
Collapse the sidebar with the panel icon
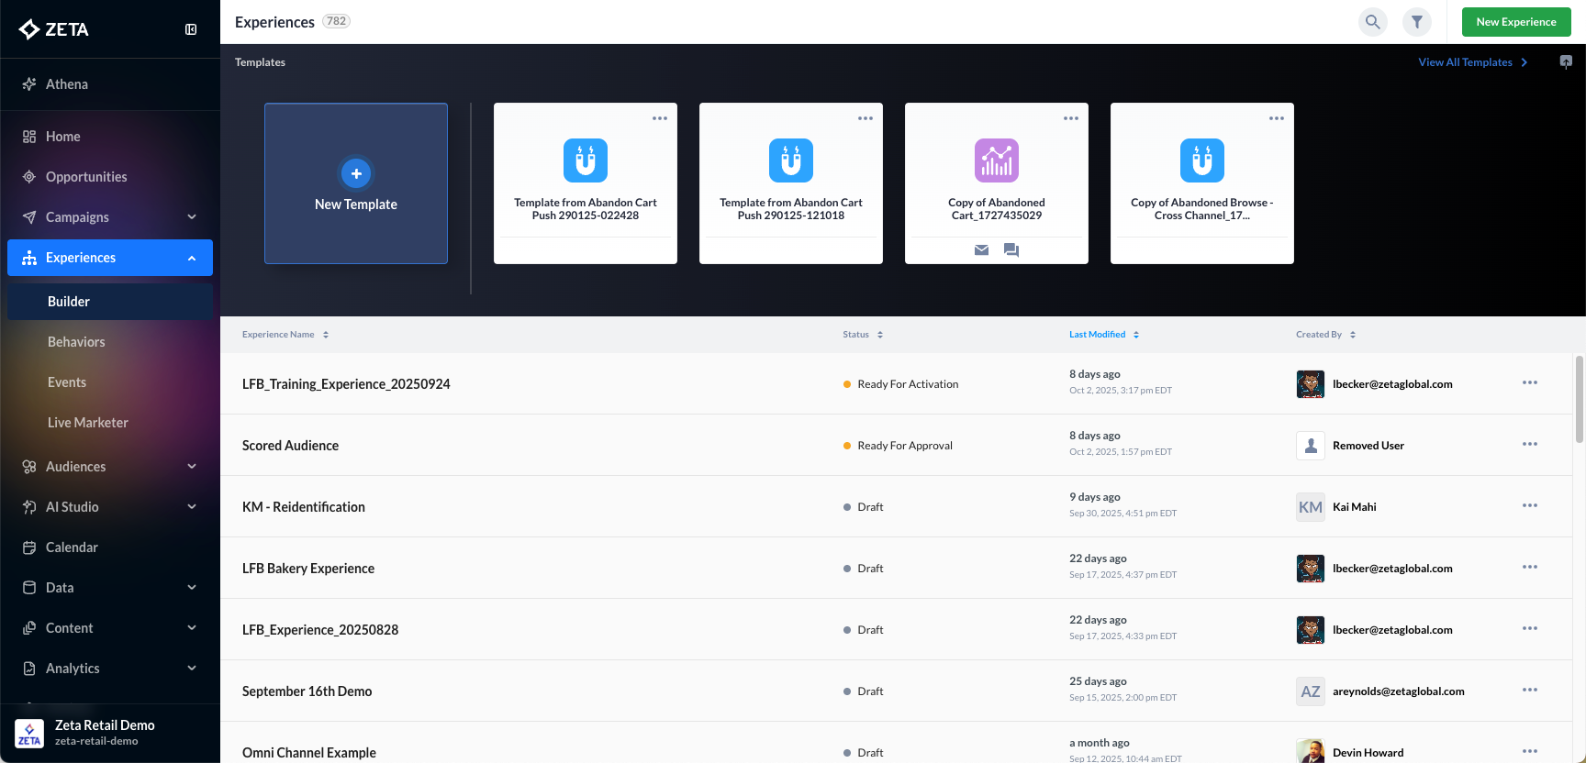191,29
